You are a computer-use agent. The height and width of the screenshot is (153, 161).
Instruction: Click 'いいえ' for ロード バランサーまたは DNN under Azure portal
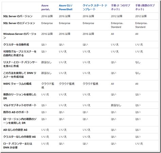click(x=45, y=144)
